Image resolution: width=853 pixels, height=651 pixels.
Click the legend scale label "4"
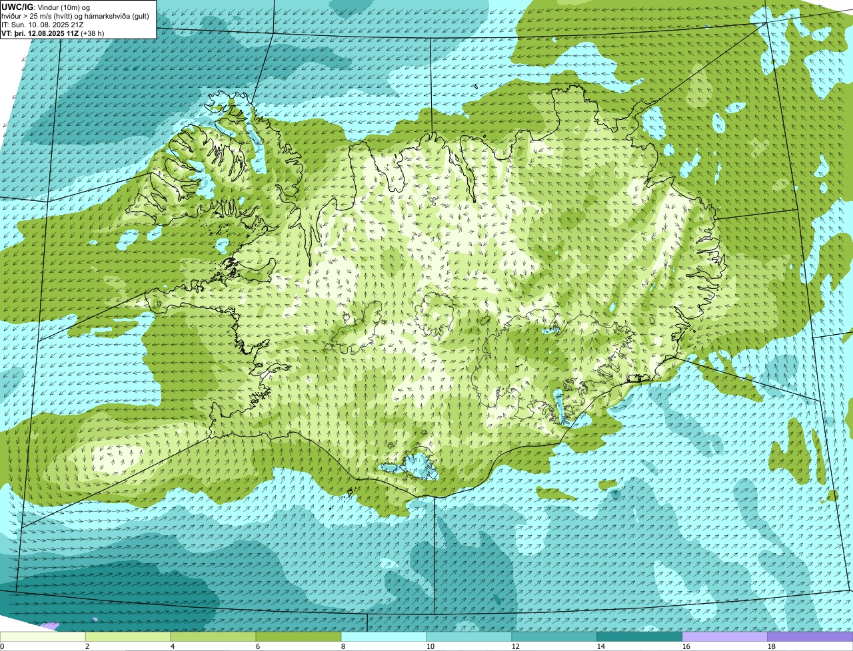(173, 646)
